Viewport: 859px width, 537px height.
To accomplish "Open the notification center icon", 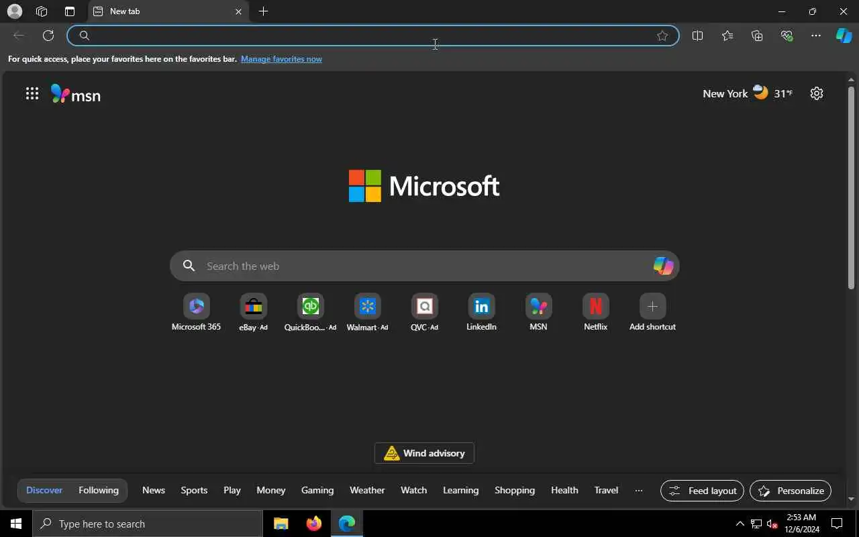I will 837,524.
